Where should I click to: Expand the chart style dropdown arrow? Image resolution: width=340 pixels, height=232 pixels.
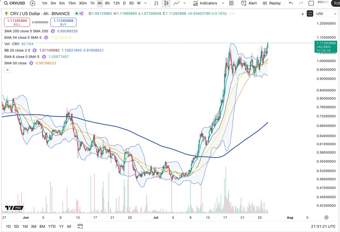tap(185, 3)
